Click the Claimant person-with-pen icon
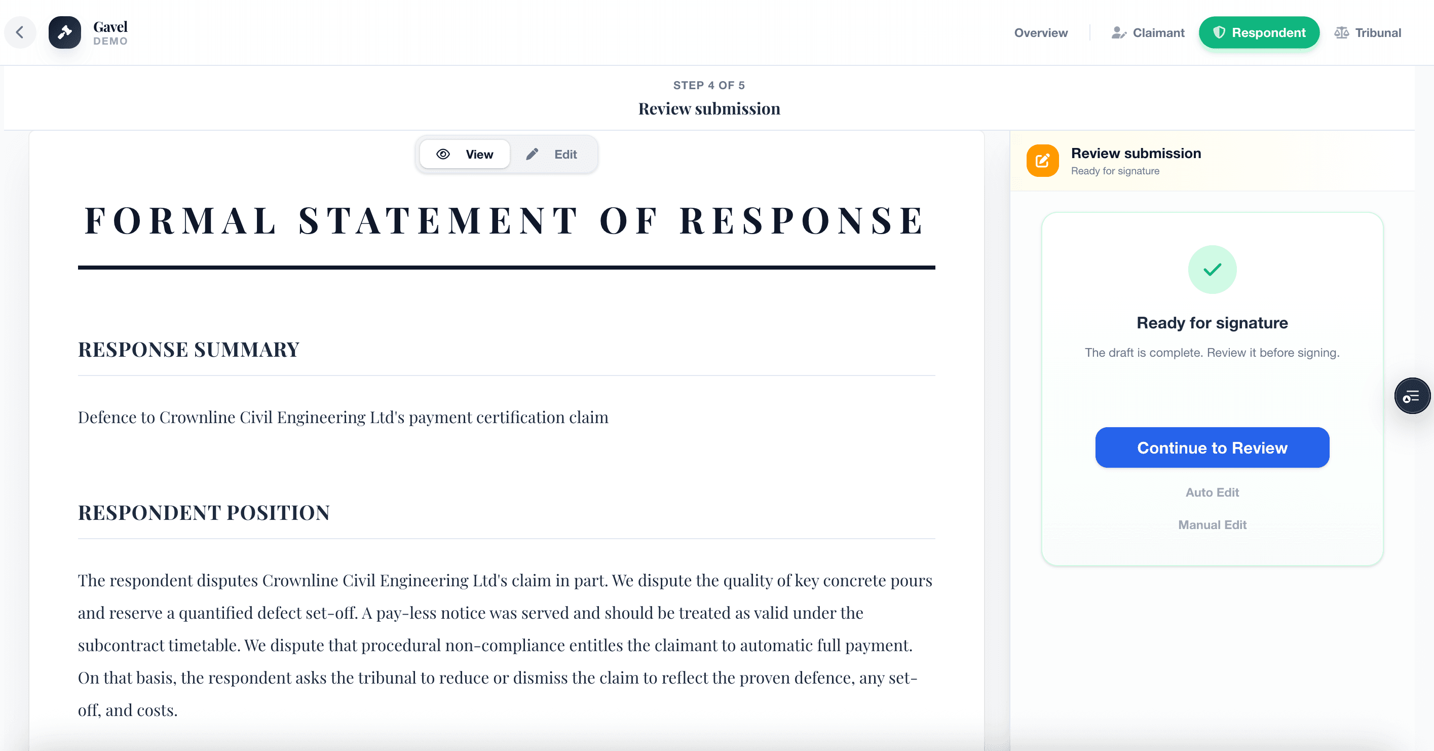The image size is (1434, 751). click(x=1118, y=33)
